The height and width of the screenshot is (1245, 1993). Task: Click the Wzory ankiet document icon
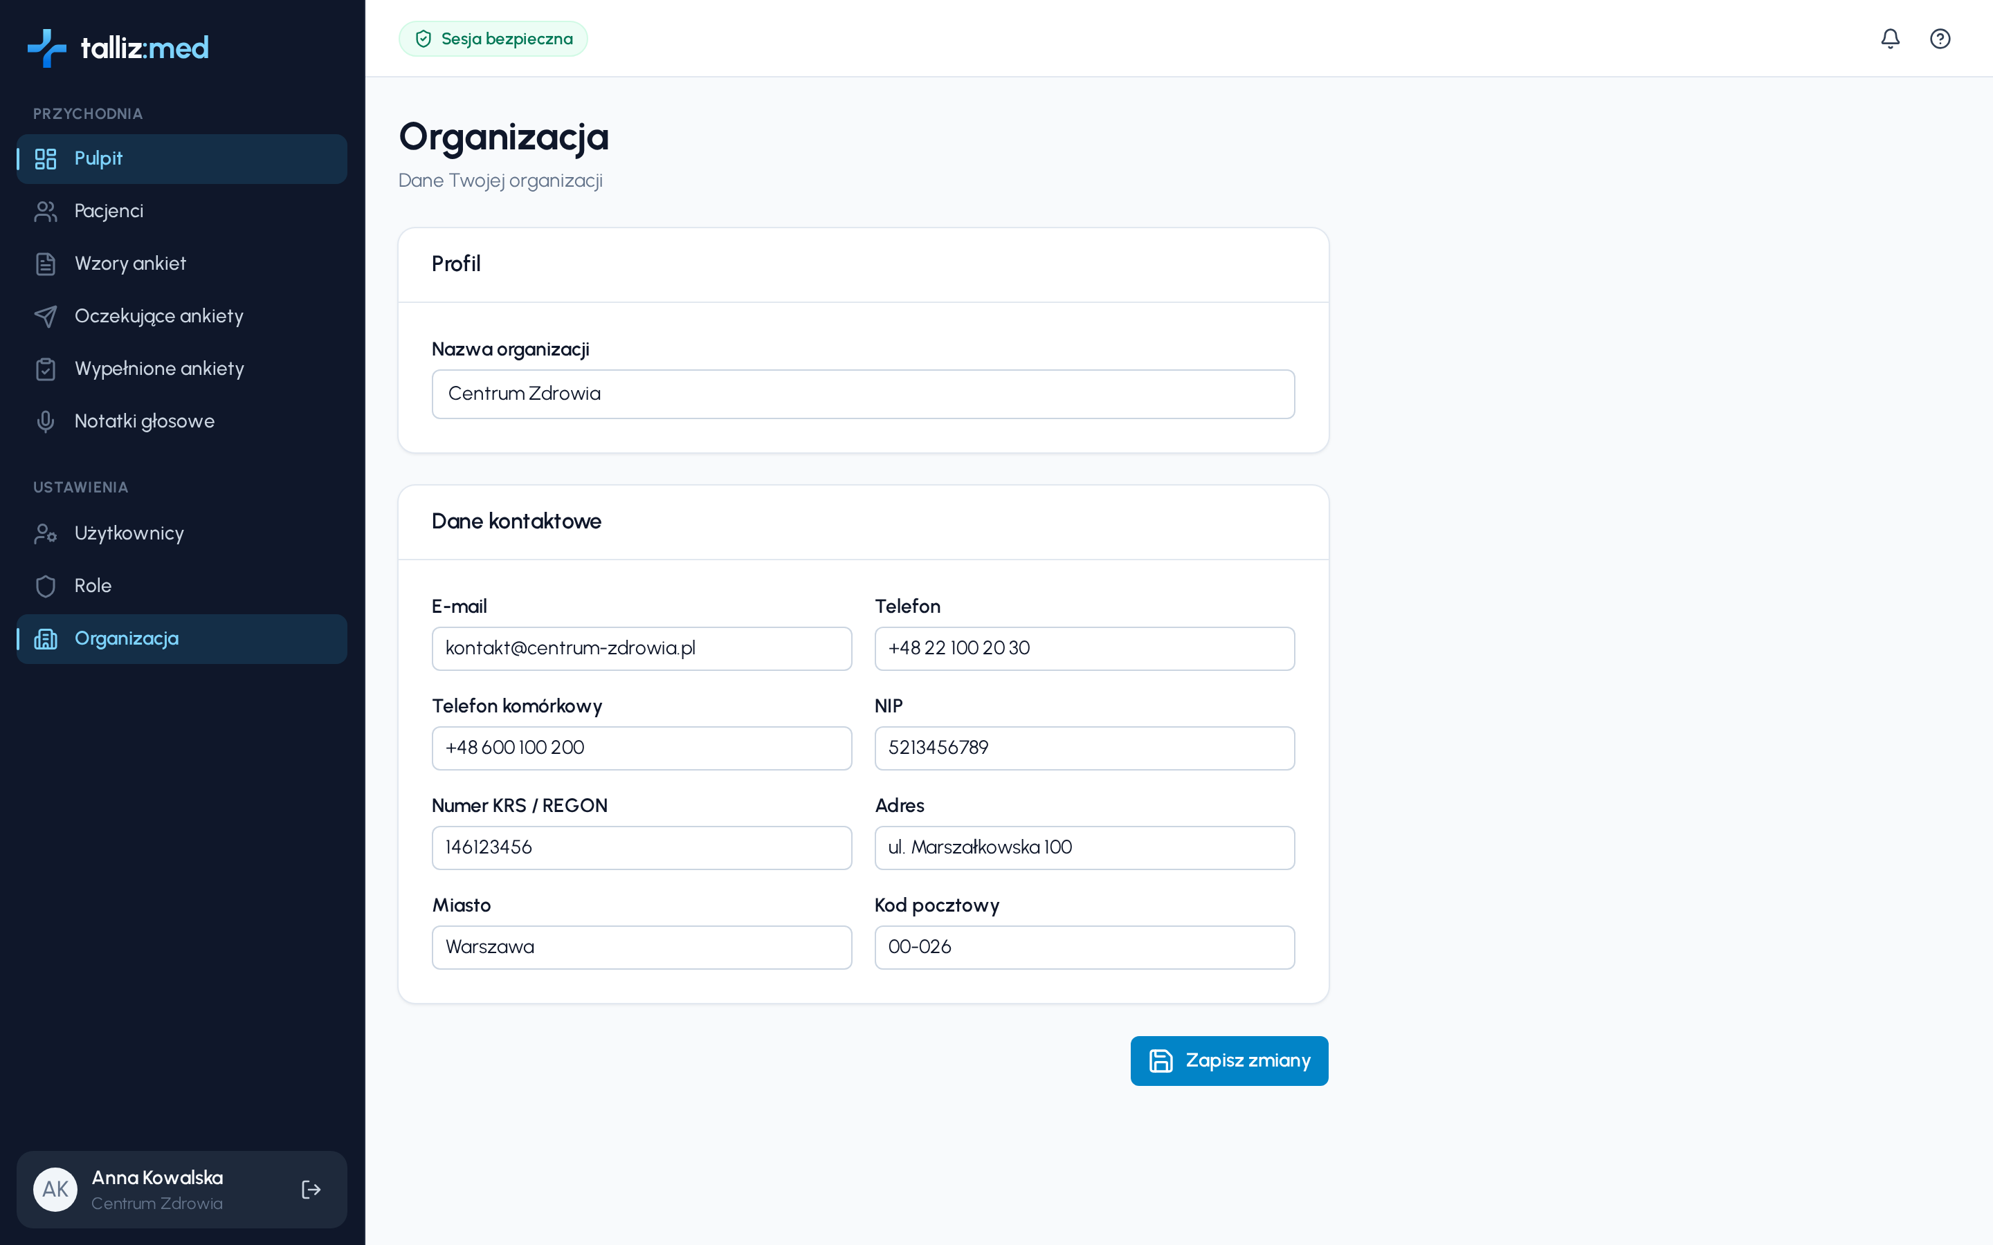click(45, 264)
